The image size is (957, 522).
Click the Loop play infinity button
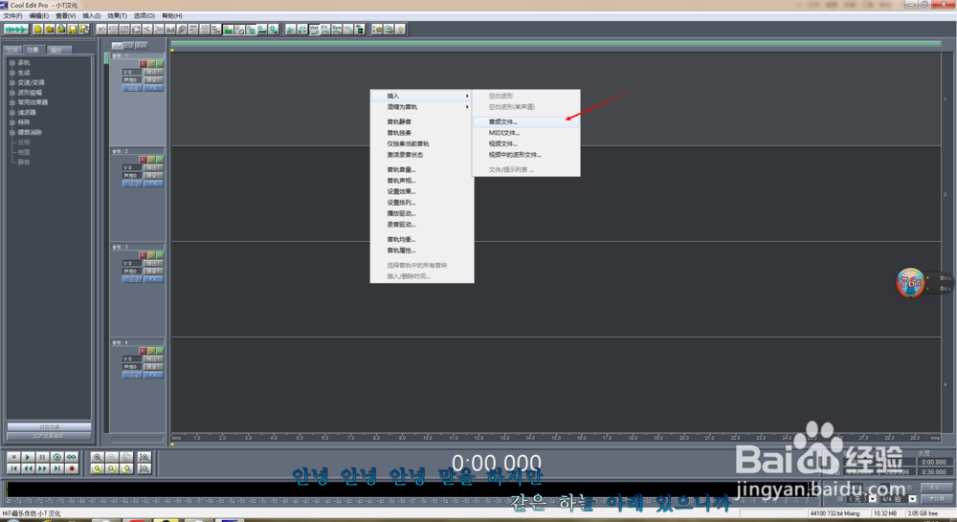point(72,457)
